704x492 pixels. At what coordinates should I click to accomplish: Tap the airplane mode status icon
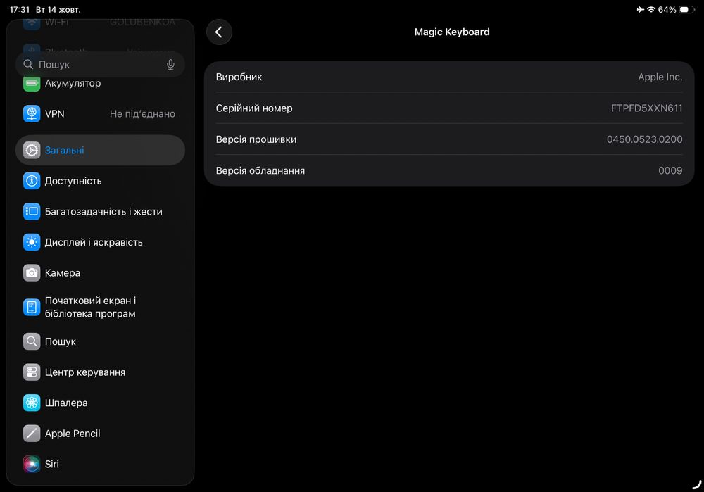pos(640,9)
